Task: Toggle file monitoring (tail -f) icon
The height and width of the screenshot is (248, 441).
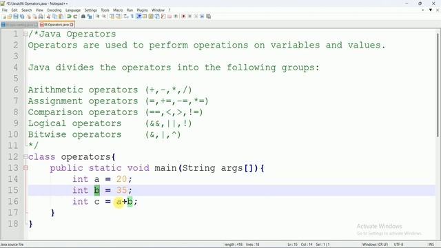Action: (176, 17)
